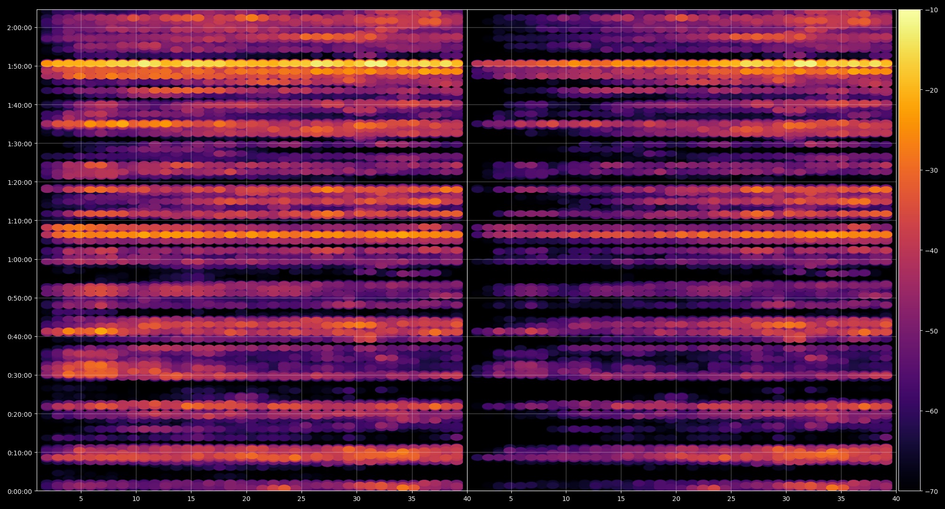Click the -70 colorbar tick label
This screenshot has width=945, height=509.
point(931,492)
